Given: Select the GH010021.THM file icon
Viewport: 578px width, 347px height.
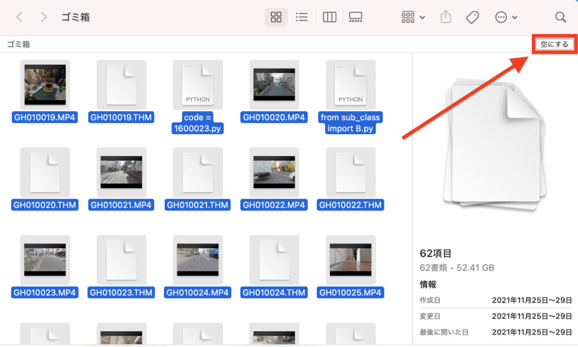Looking at the screenshot, I should 198,172.
